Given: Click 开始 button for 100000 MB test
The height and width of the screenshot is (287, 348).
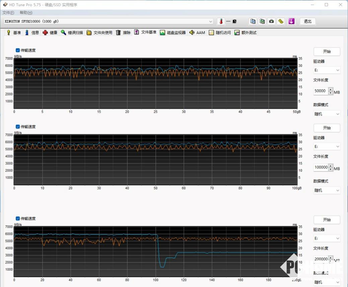Looking at the screenshot, I should click(x=327, y=128).
